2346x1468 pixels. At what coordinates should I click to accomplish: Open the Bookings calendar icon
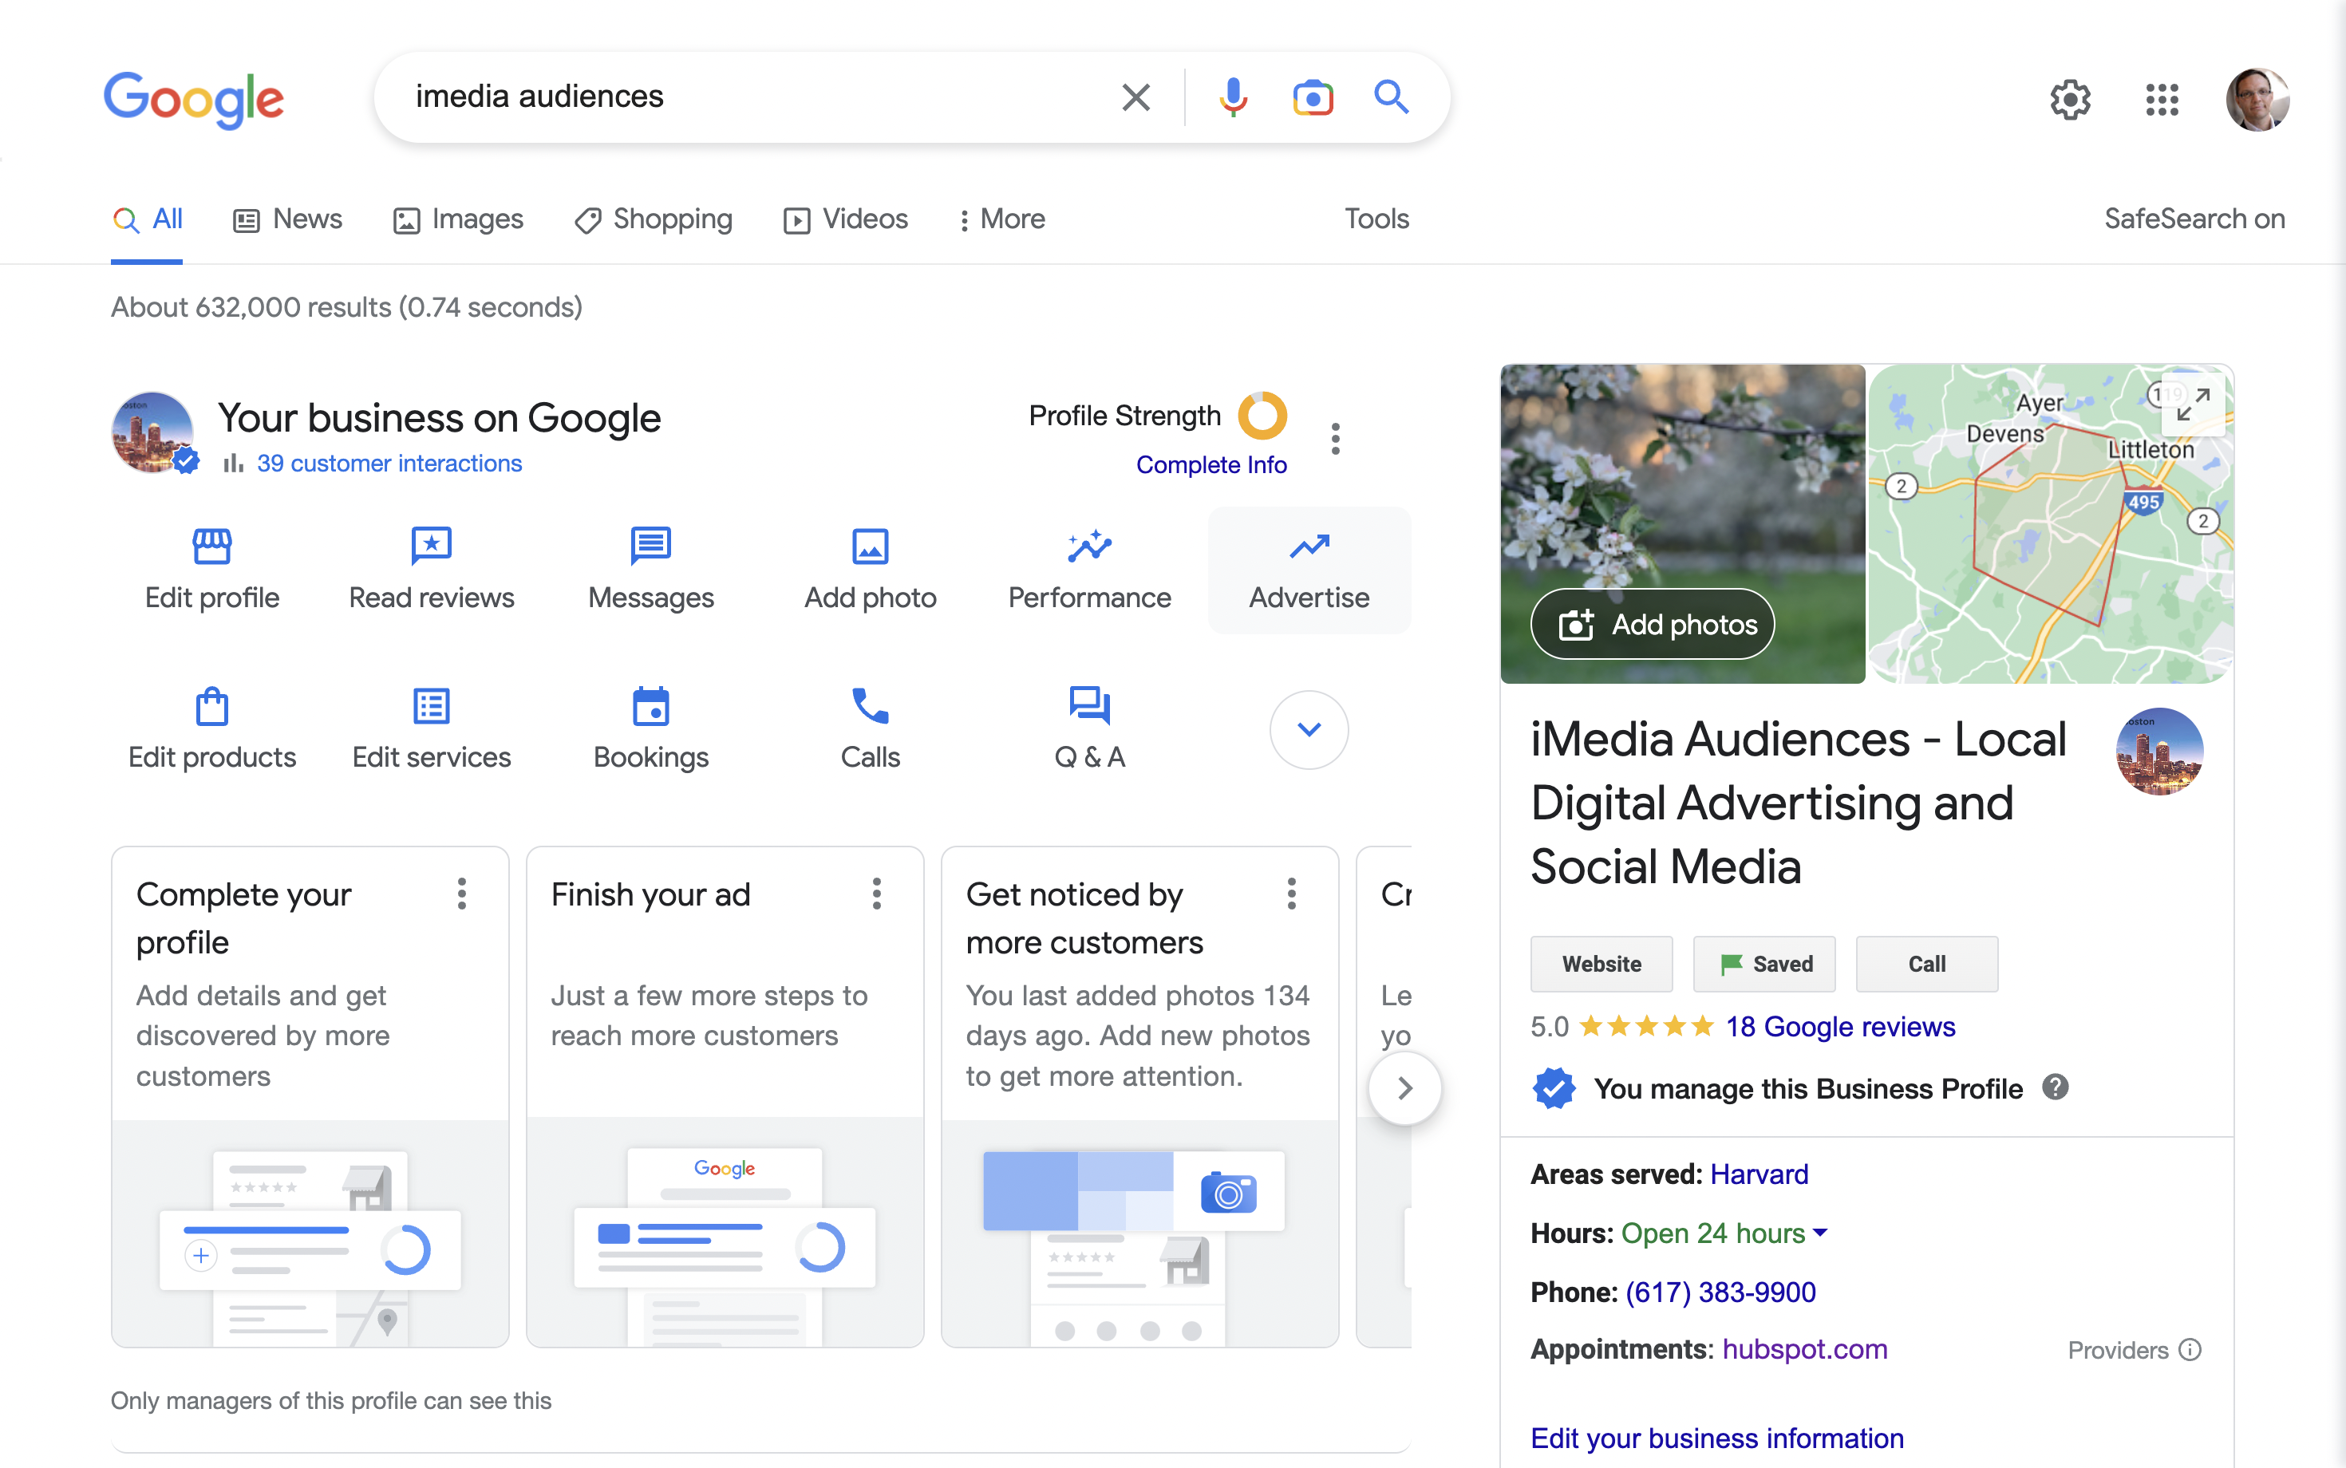[x=650, y=706]
